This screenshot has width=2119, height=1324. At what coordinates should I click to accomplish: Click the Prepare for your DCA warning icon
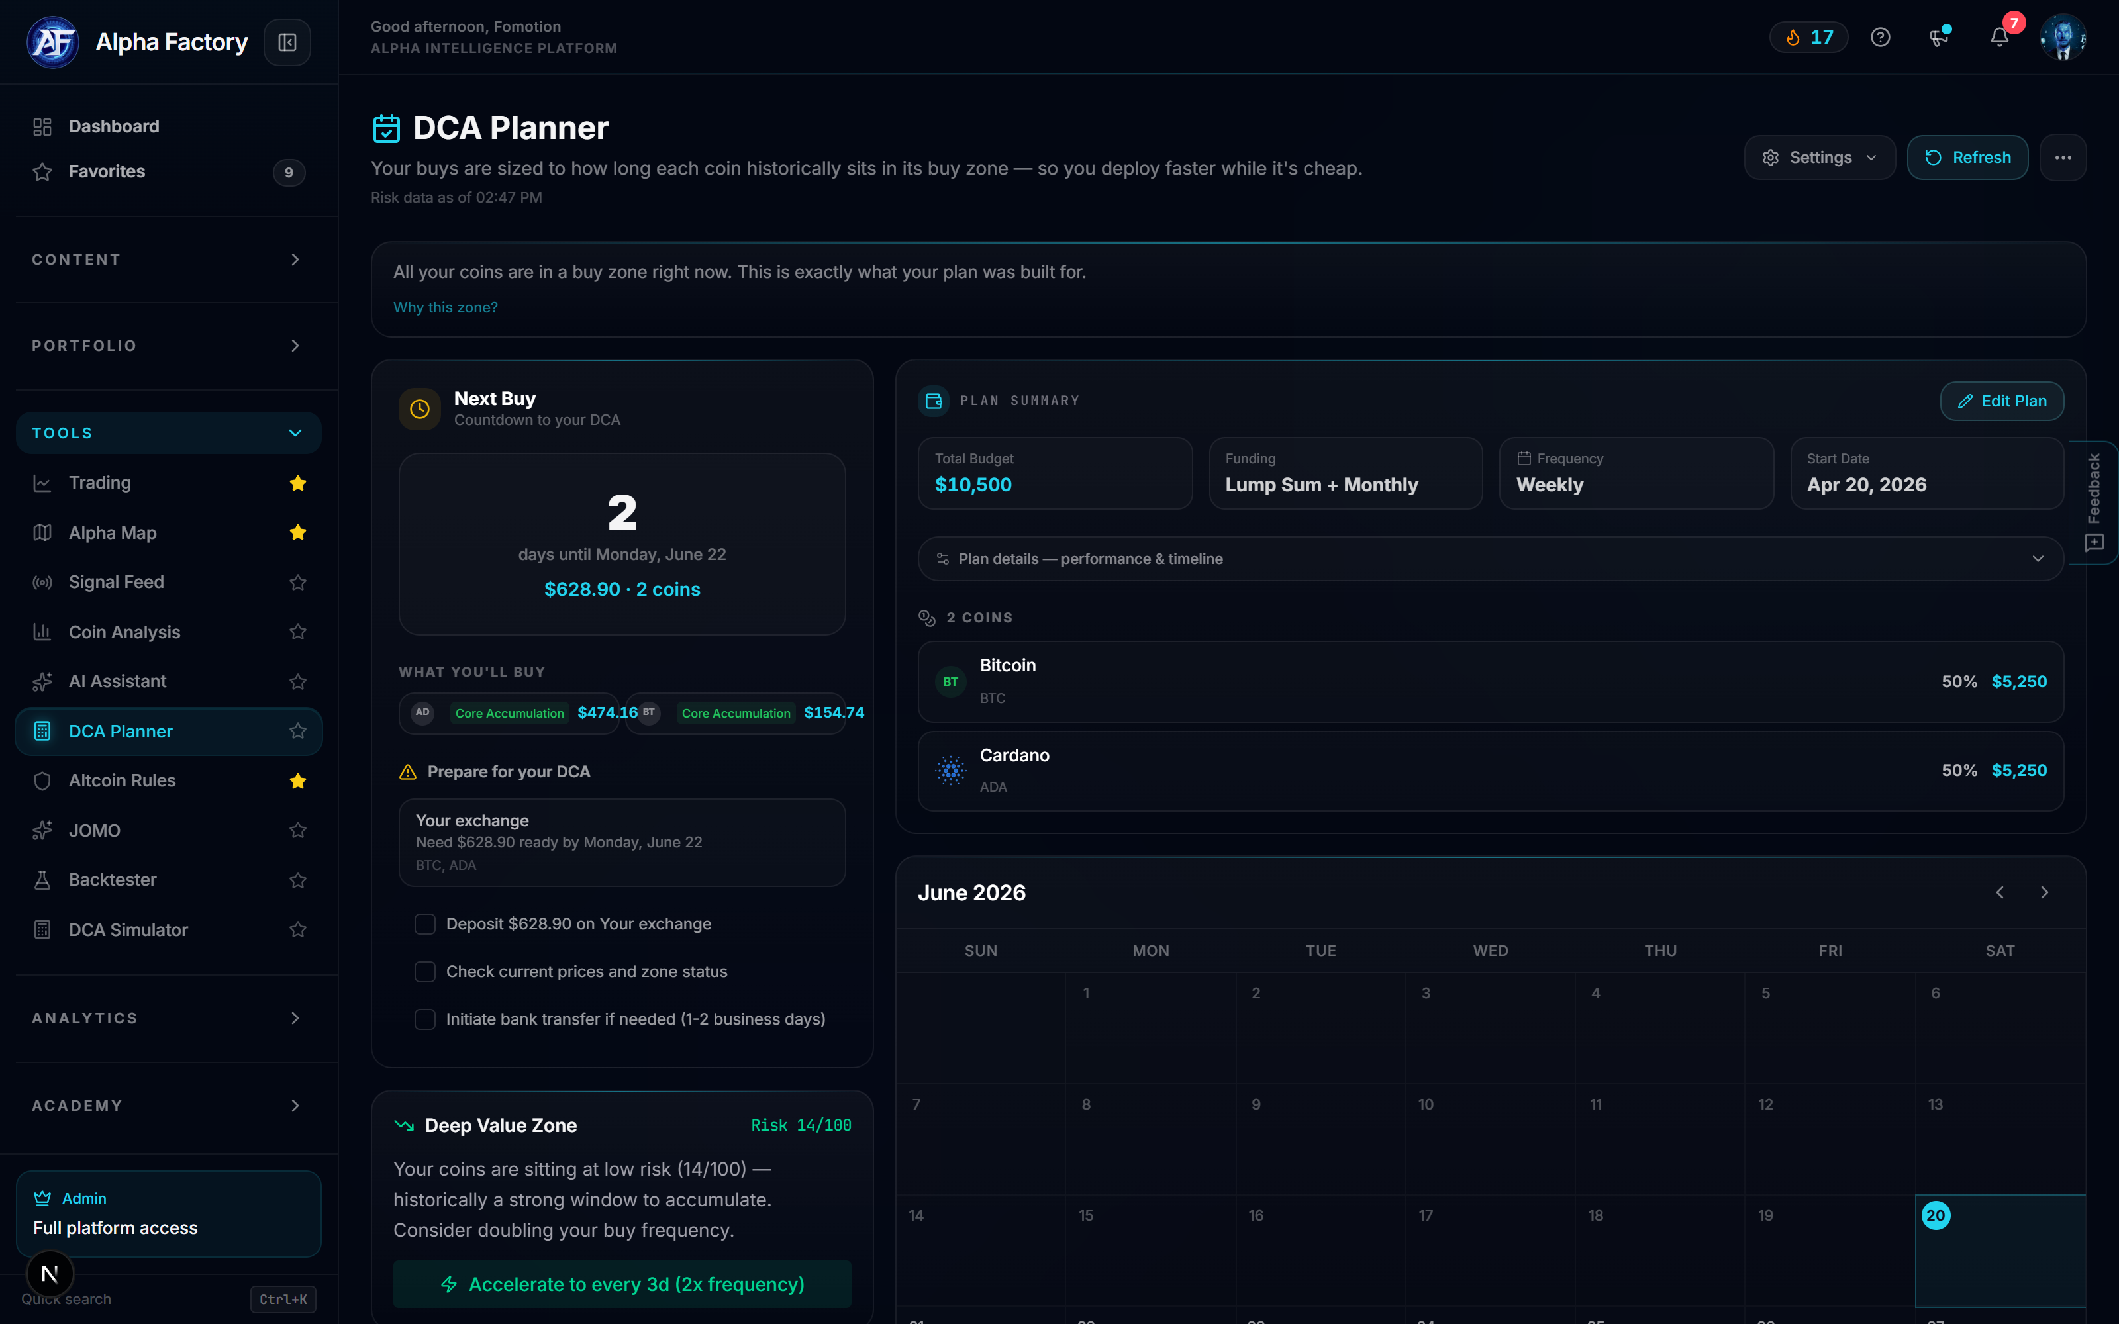coord(407,771)
